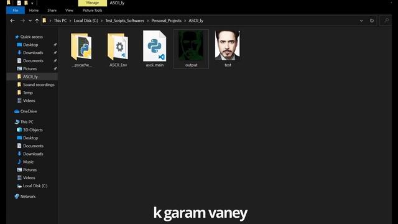This screenshot has height=224, width=398.
Task: Navigate to Personal_Projects breadcrumb
Action: click(166, 21)
